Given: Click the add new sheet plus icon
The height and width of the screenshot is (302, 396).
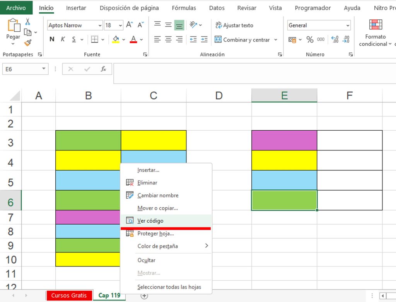Looking at the screenshot, I should coord(144,296).
